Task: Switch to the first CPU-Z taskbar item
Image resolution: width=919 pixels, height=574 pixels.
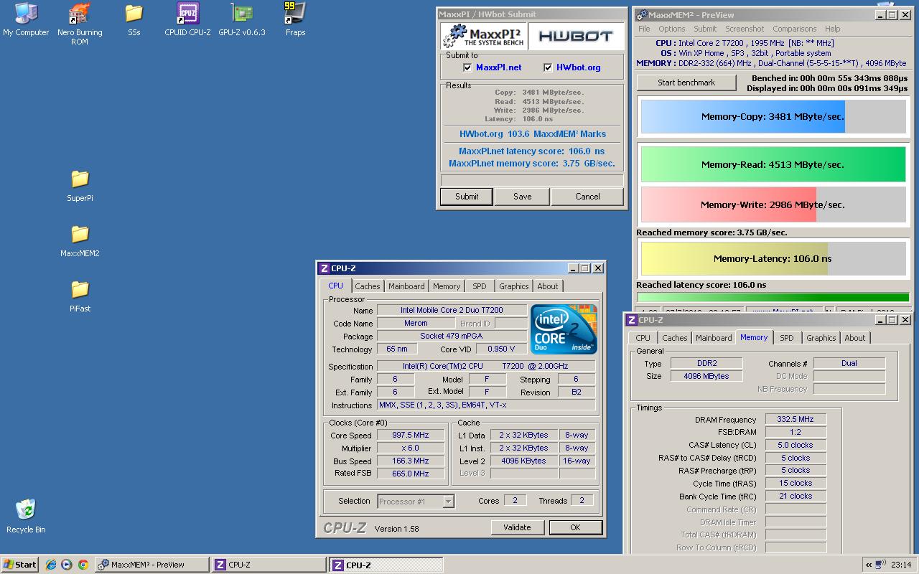Action: pos(269,565)
